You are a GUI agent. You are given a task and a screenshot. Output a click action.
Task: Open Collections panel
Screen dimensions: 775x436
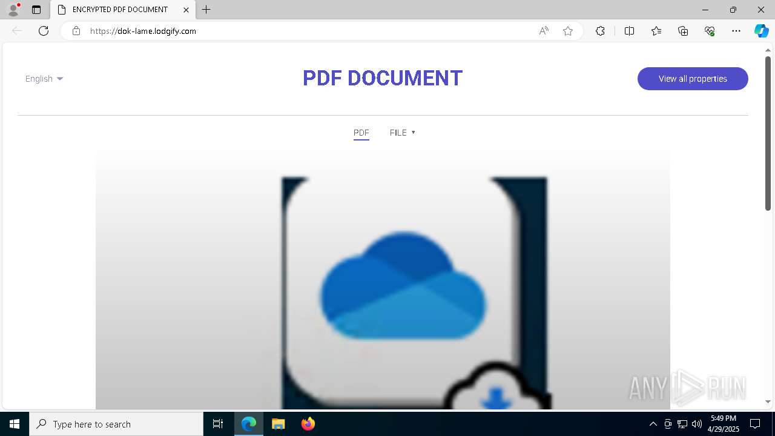click(683, 31)
